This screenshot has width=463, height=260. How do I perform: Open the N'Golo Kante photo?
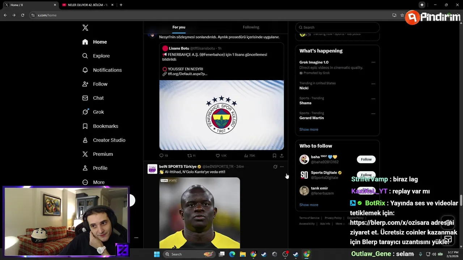[x=200, y=213]
